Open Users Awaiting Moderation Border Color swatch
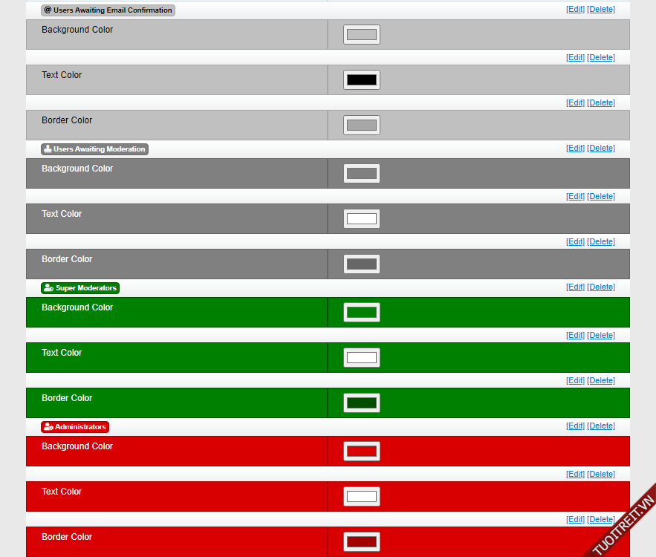 pos(362,264)
